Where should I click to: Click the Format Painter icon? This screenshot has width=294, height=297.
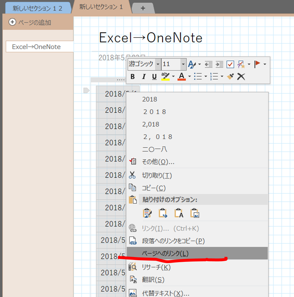(230, 76)
